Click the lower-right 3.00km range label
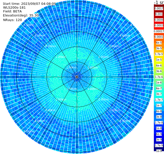The image size is (164, 154). pos(114,110)
